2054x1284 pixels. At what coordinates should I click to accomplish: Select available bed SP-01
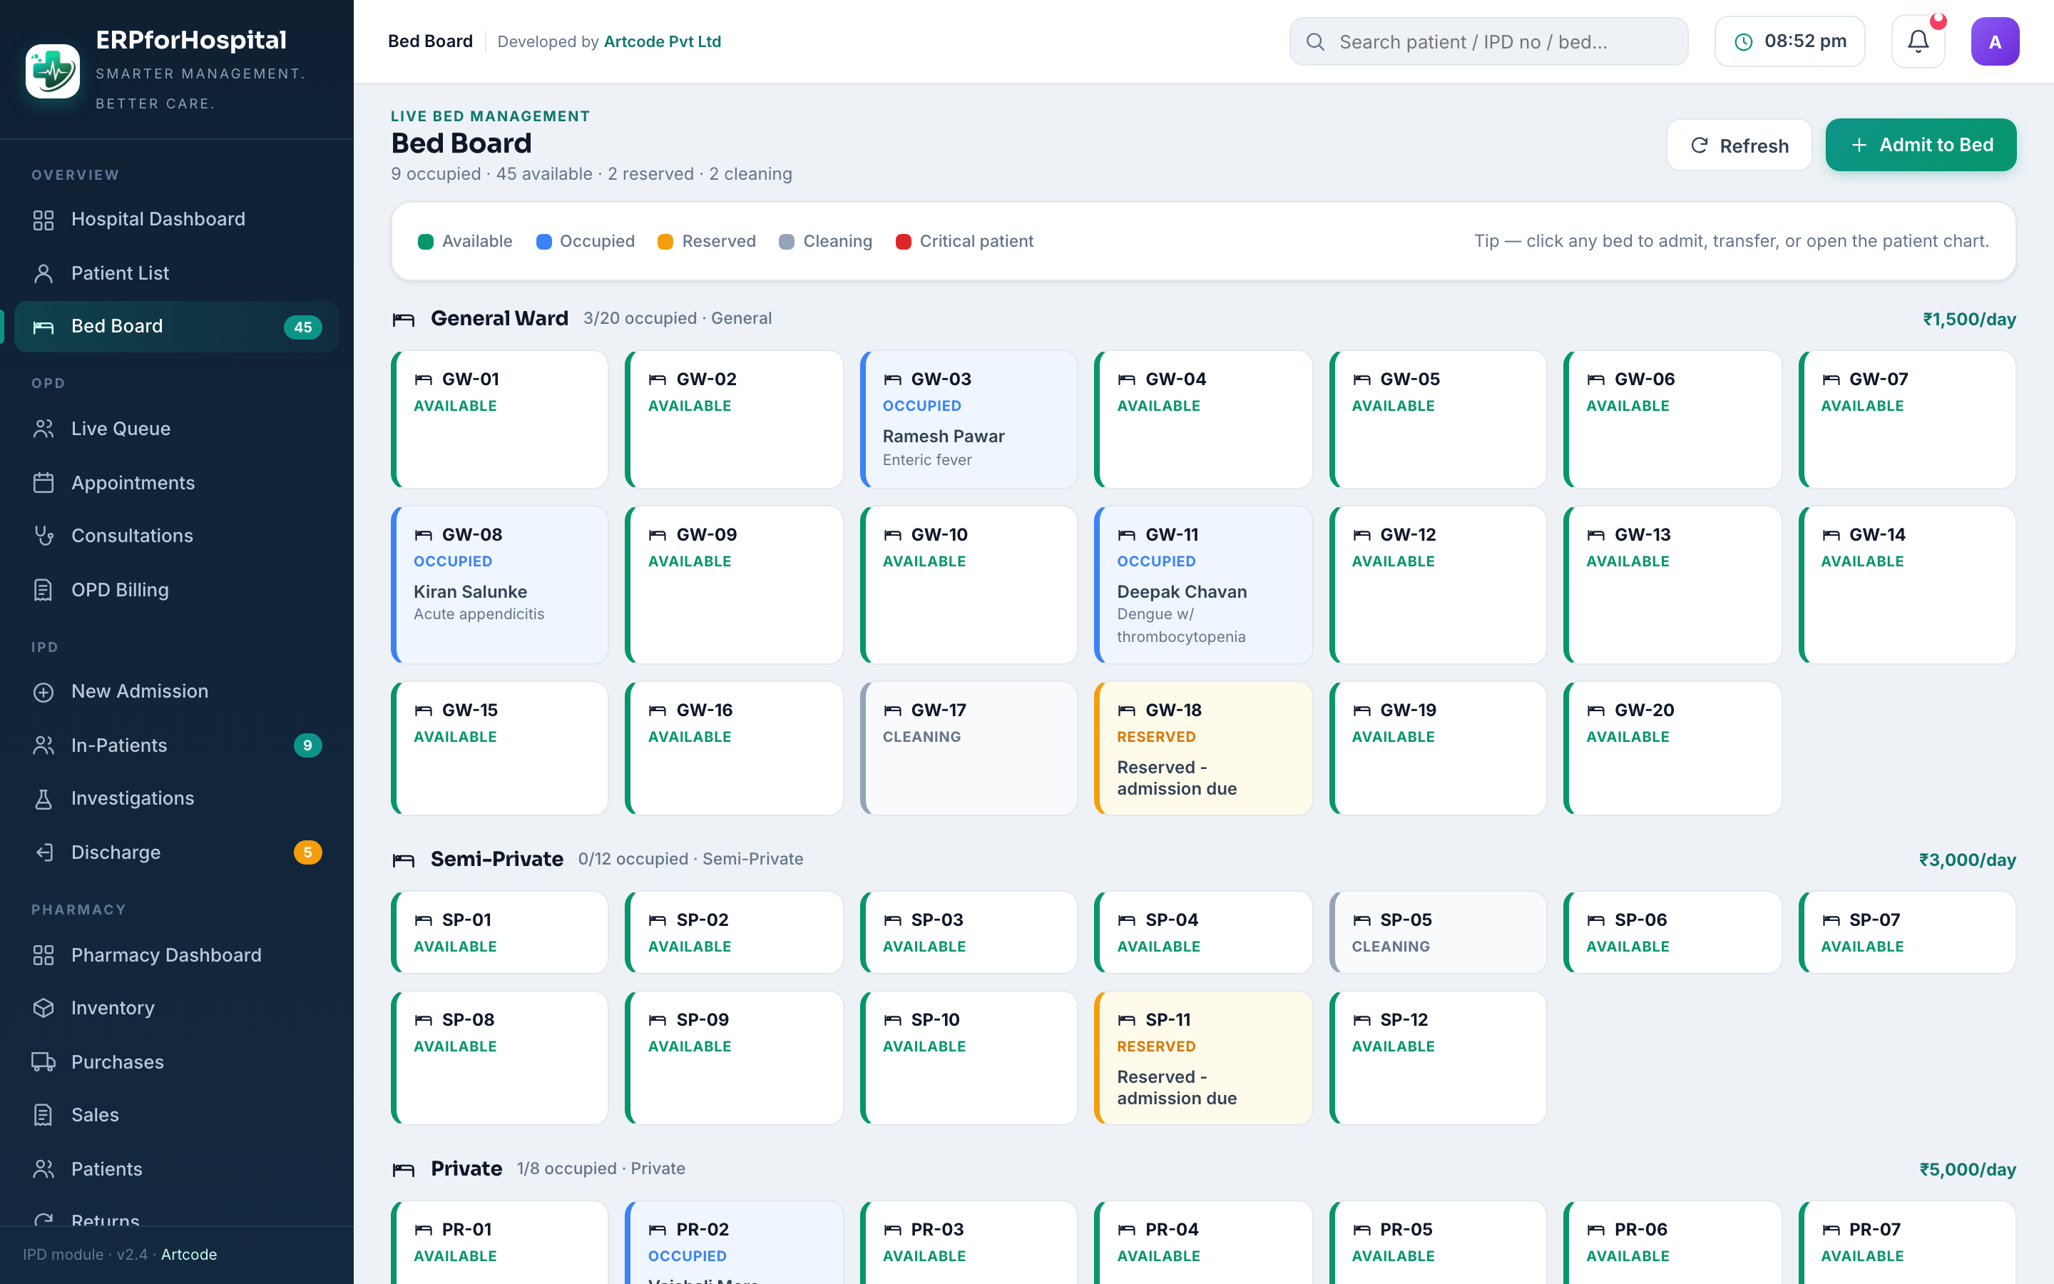pos(499,932)
